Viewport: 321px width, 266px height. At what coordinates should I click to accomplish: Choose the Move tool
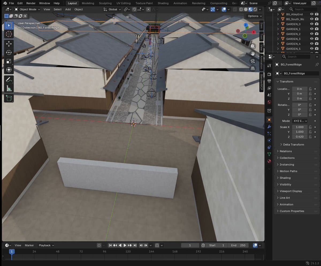coord(9,44)
